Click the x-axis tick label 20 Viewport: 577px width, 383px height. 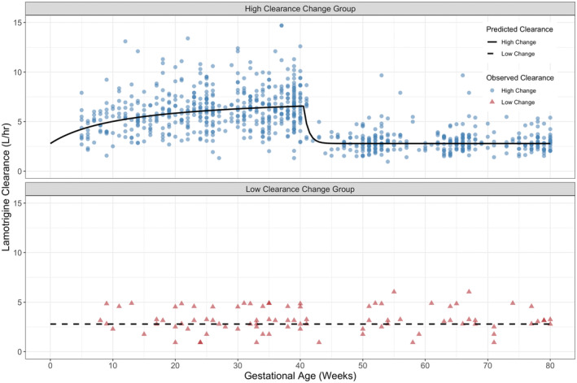coord(175,362)
